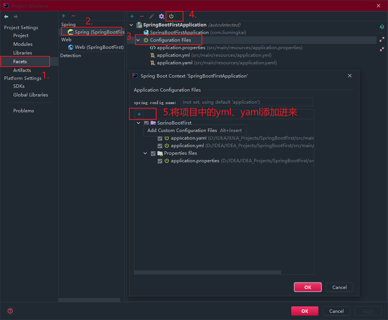Click the expand all icon on right
Viewport: 388px width, 320px height.
pyautogui.click(x=382, y=39)
